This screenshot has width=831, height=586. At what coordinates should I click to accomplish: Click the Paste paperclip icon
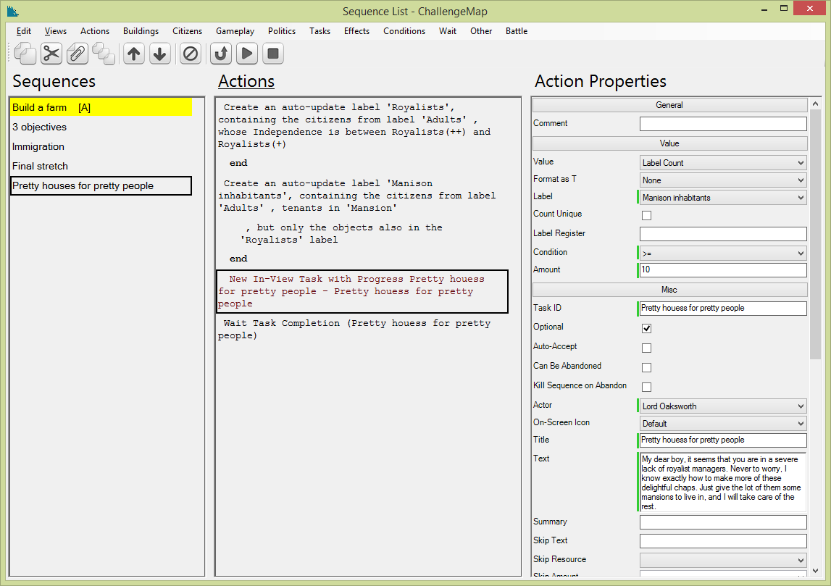[x=78, y=54]
